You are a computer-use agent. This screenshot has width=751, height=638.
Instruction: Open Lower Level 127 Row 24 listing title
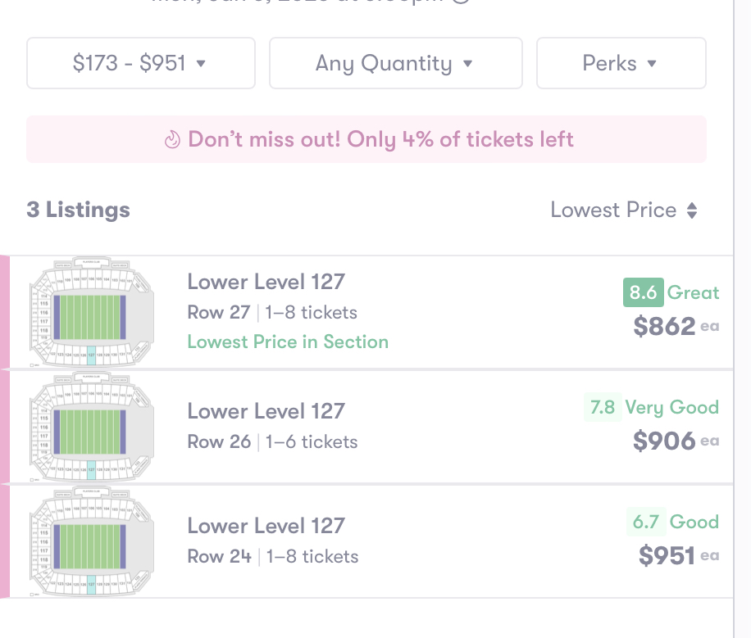pos(266,526)
